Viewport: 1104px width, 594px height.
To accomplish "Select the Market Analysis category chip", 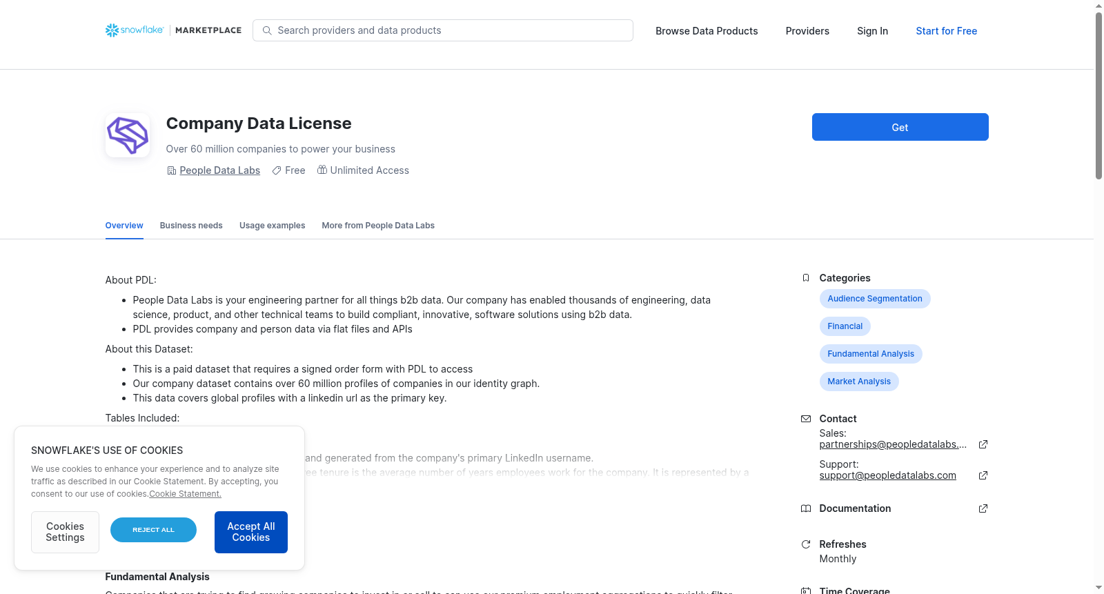I will pyautogui.click(x=859, y=382).
